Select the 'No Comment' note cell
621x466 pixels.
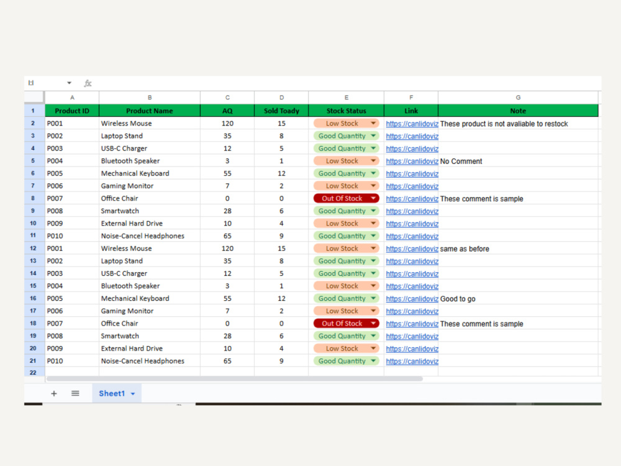coord(518,162)
